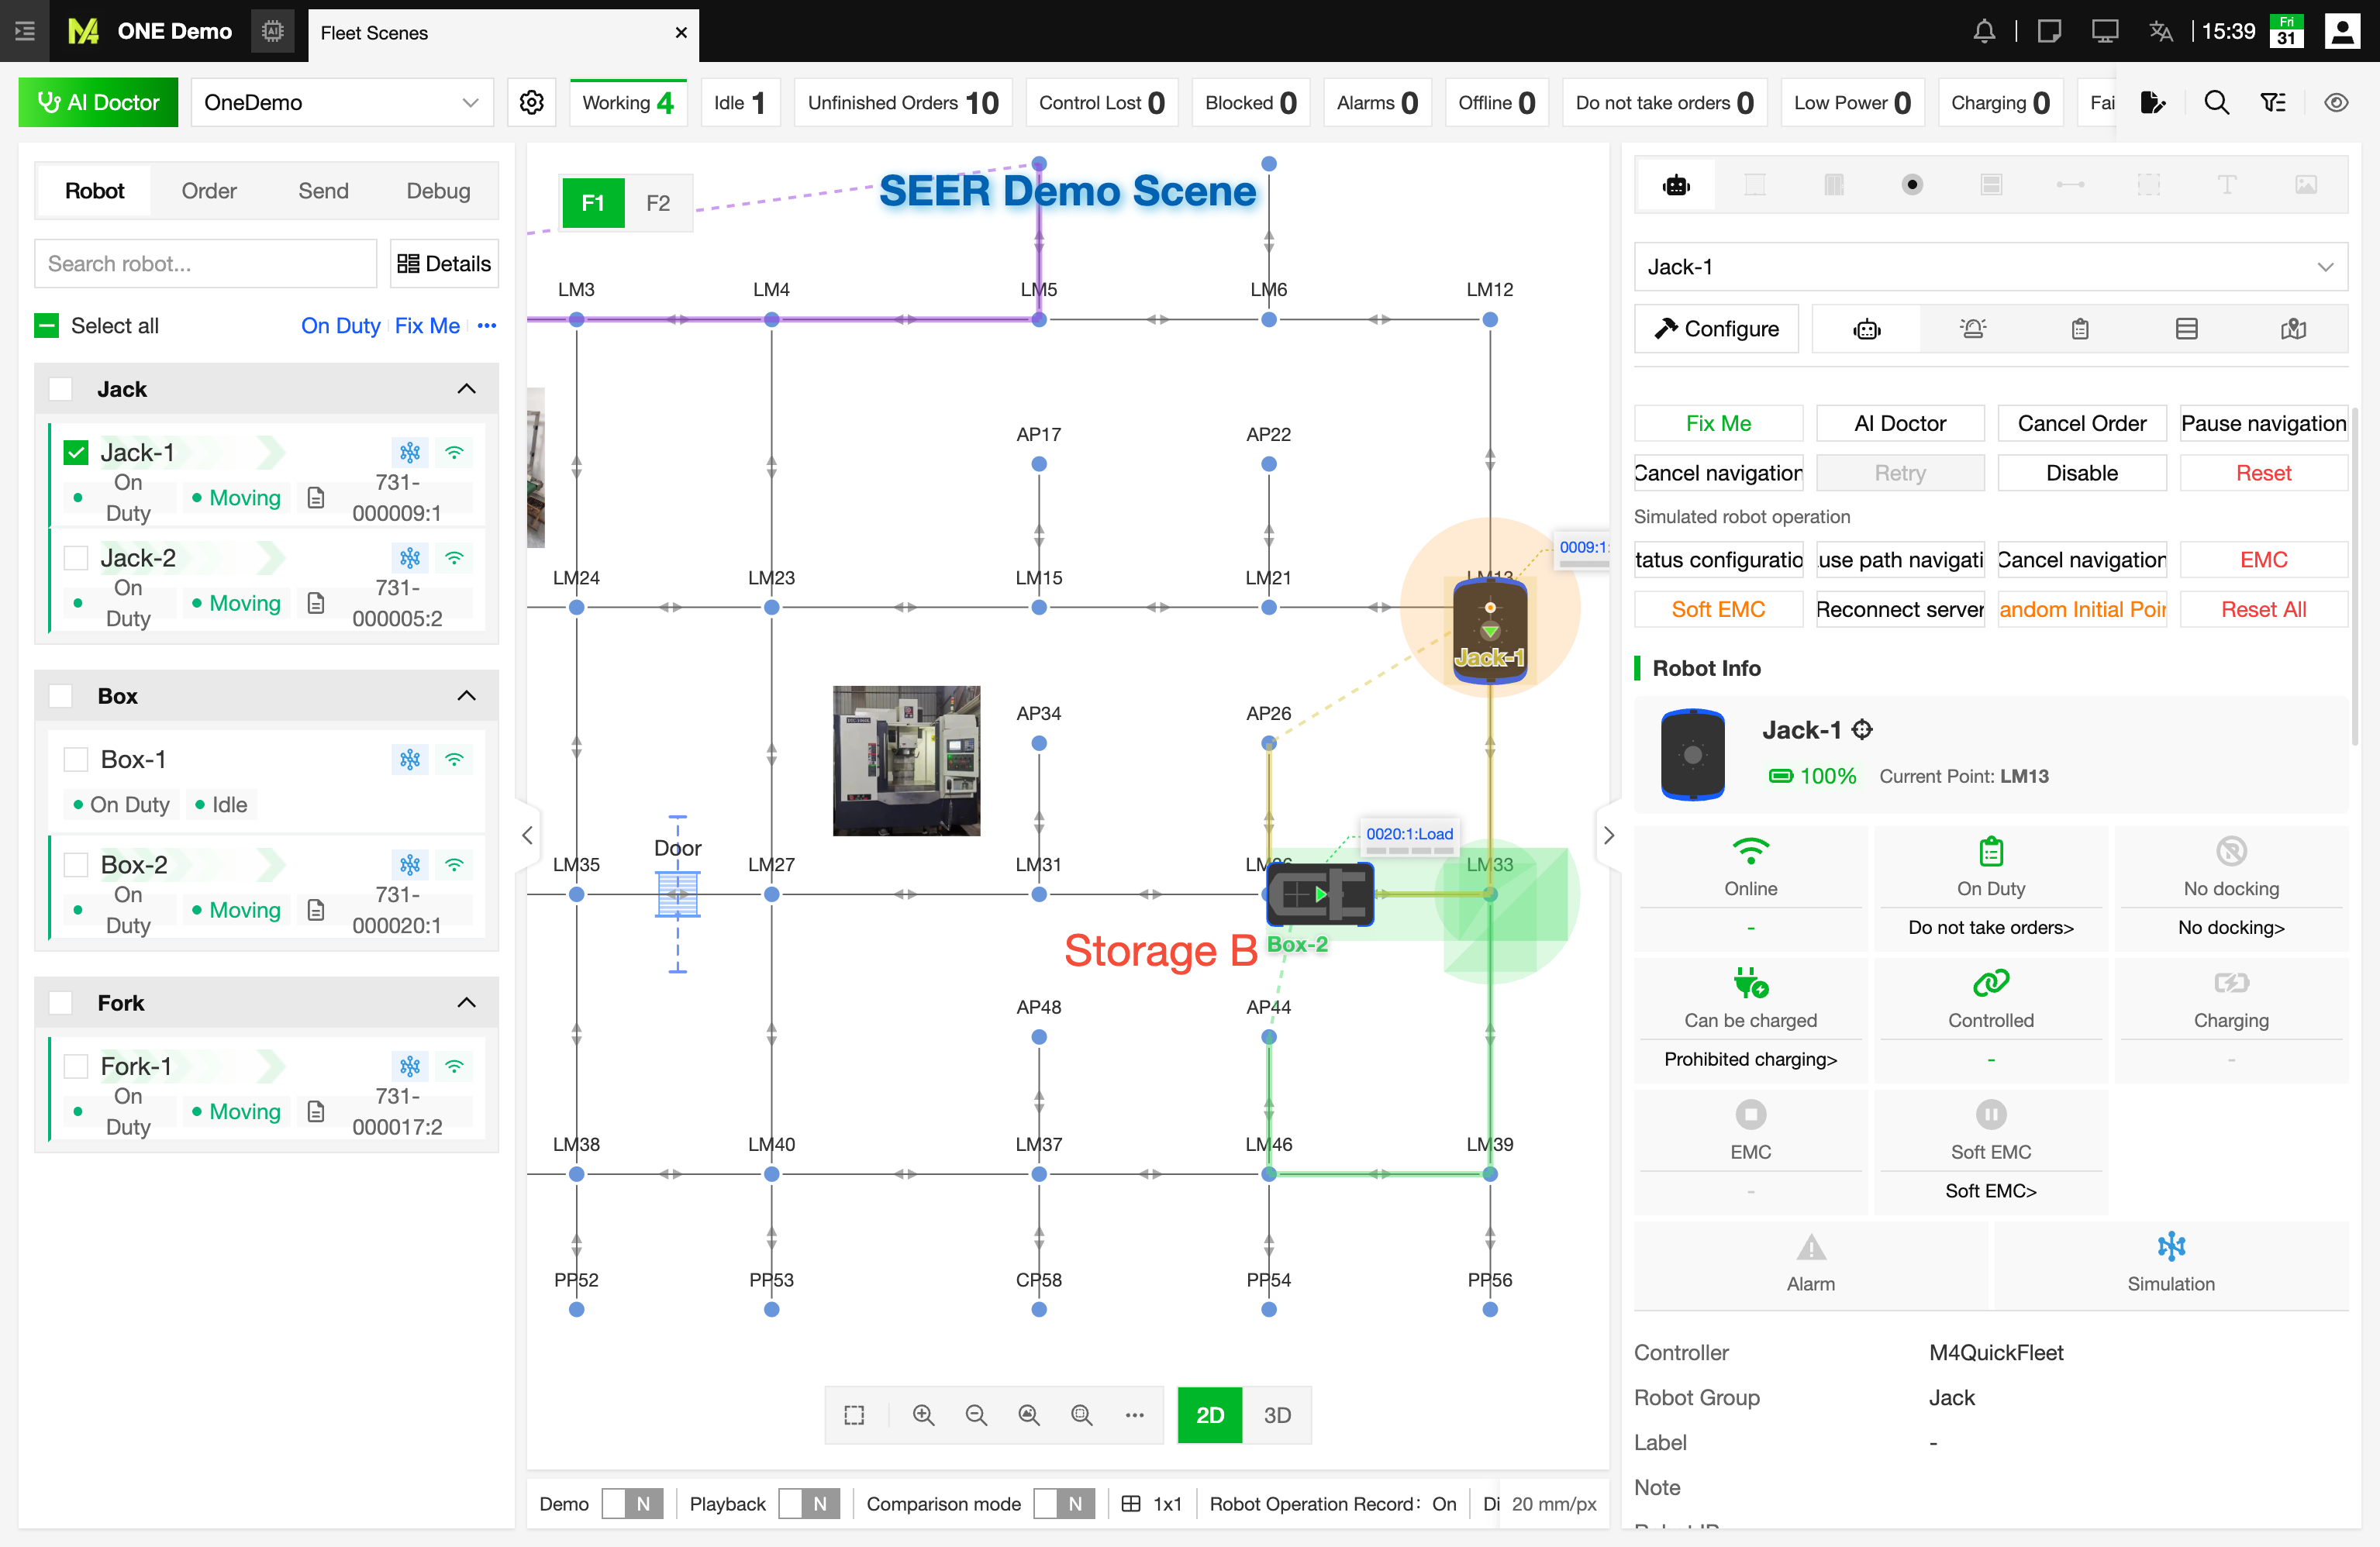Image resolution: width=2380 pixels, height=1547 pixels.
Task: Switch the map to 3D view
Action: [x=1277, y=1415]
